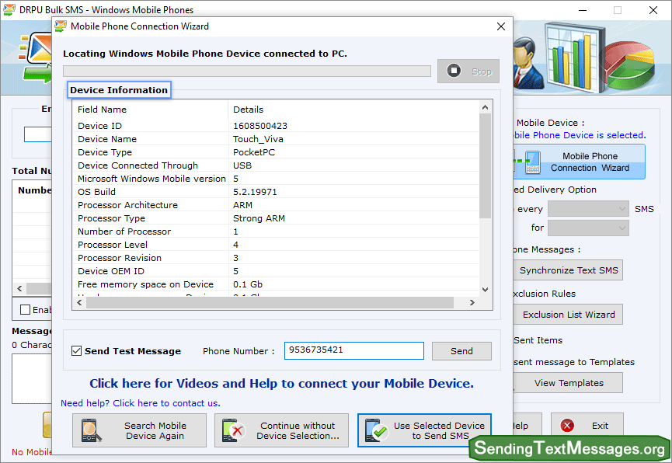Click the PocketPC value cell
This screenshot has width=672, height=463.
click(254, 152)
